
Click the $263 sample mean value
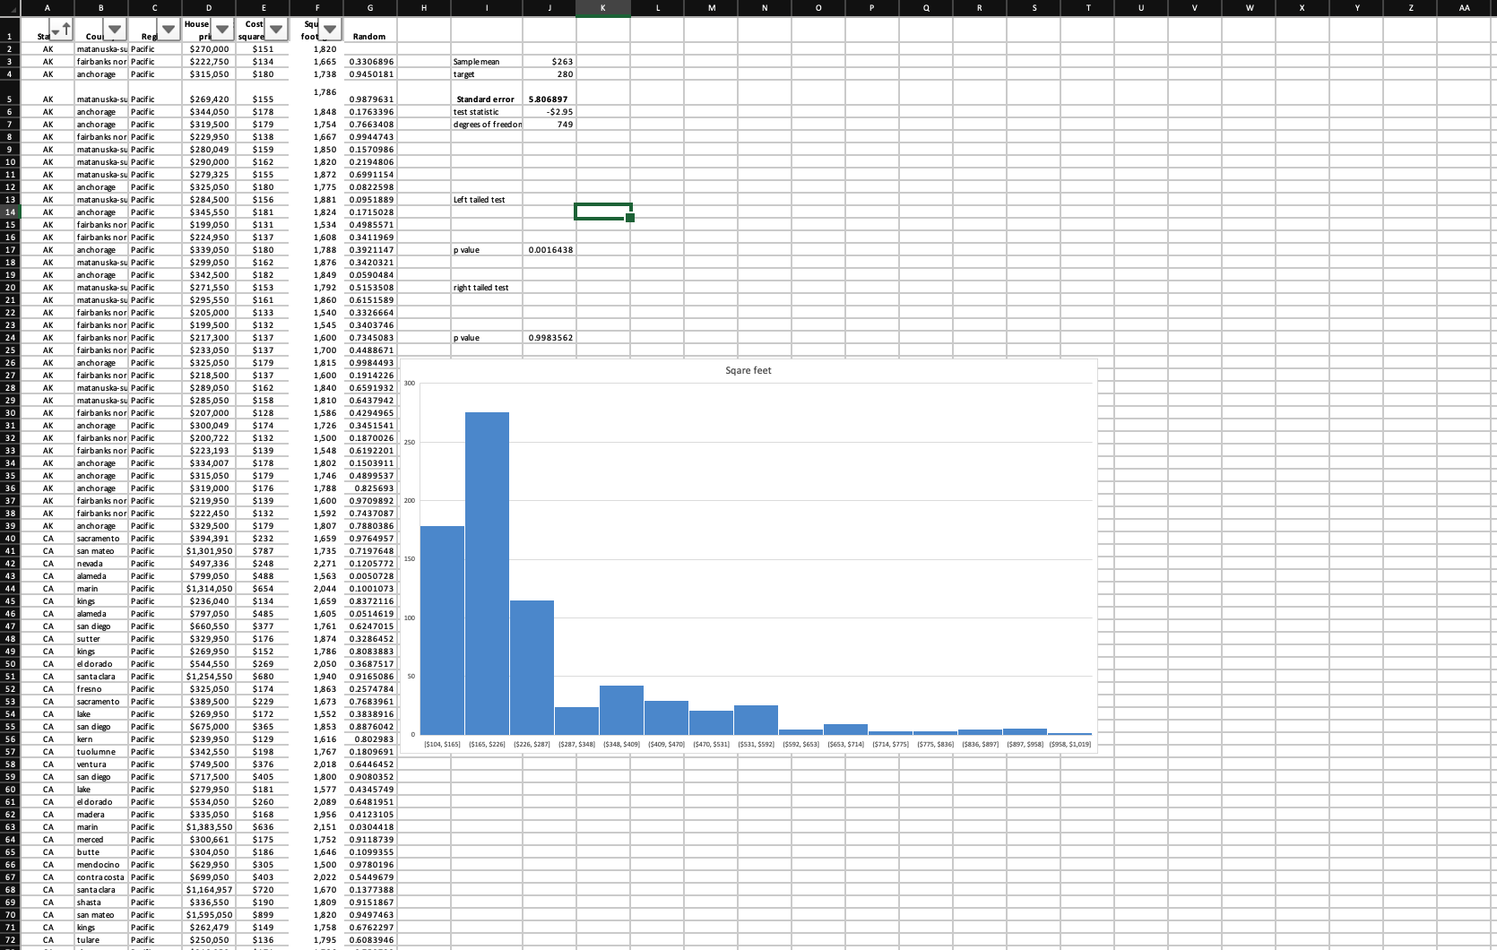tap(549, 62)
